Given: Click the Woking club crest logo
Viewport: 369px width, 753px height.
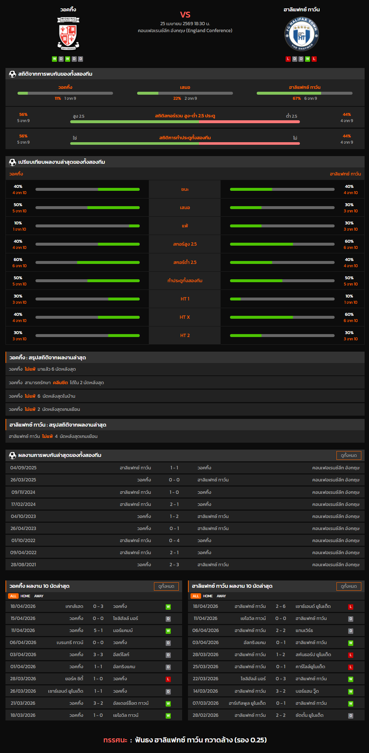Looking at the screenshot, I should click(x=68, y=34).
